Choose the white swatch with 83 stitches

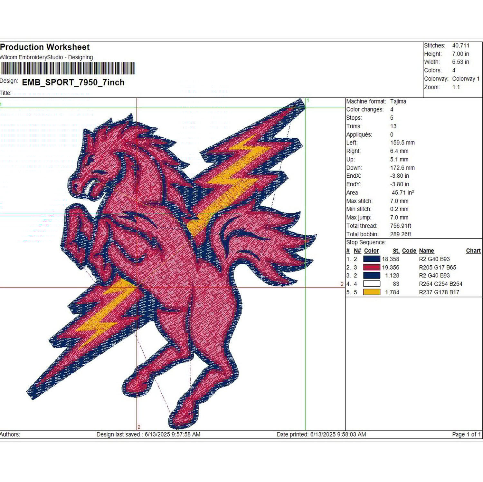click(372, 284)
